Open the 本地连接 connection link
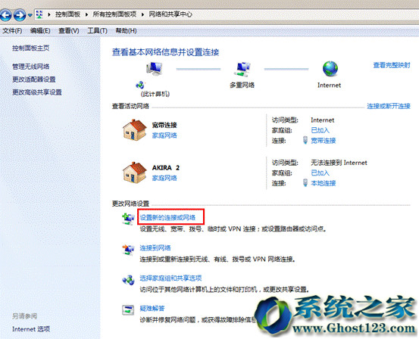The width and height of the screenshot is (419, 339). tap(324, 183)
